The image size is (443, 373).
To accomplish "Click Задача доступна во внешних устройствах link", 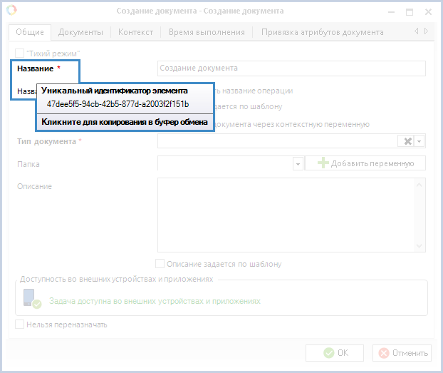I will pyautogui.click(x=155, y=301).
